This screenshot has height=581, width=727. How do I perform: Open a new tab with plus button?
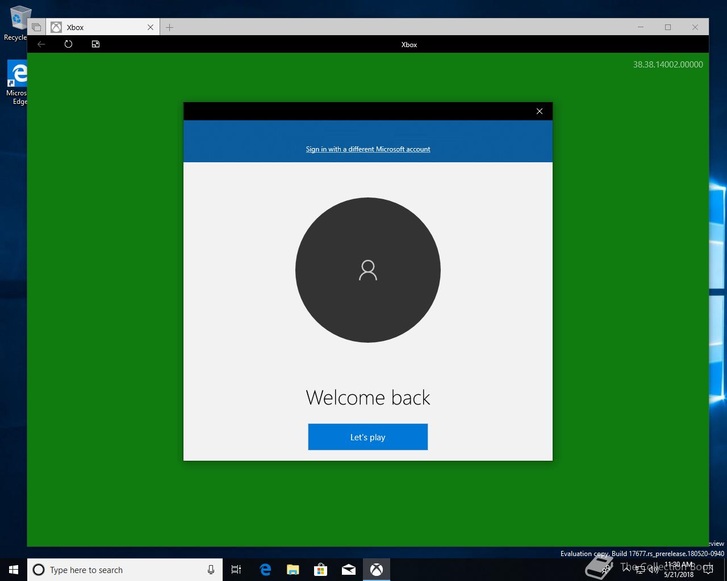pyautogui.click(x=170, y=27)
